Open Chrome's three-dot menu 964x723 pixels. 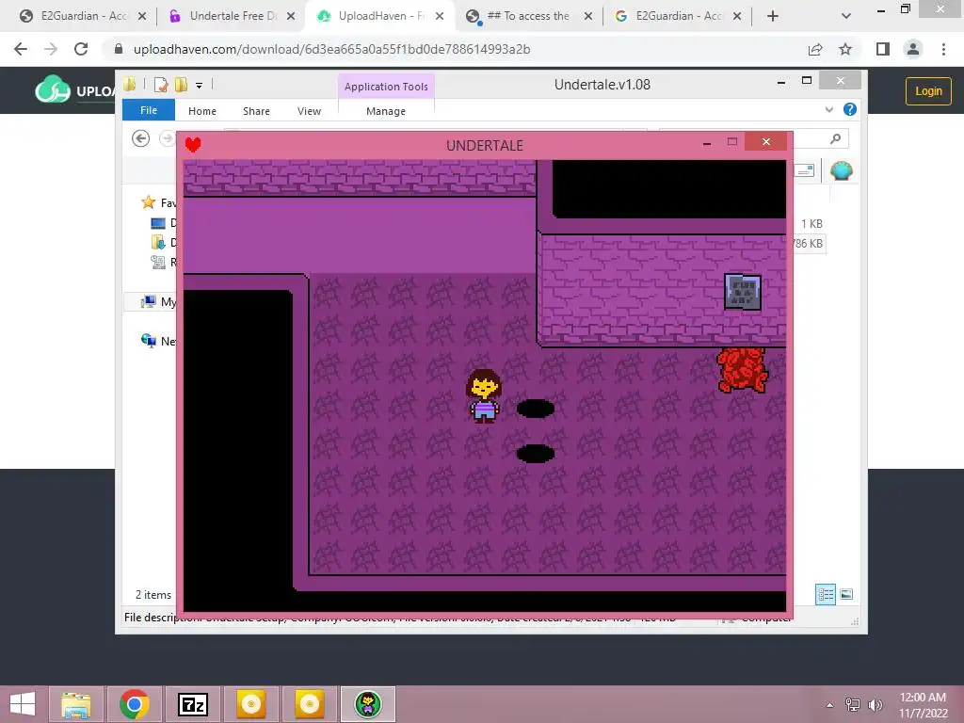click(943, 49)
